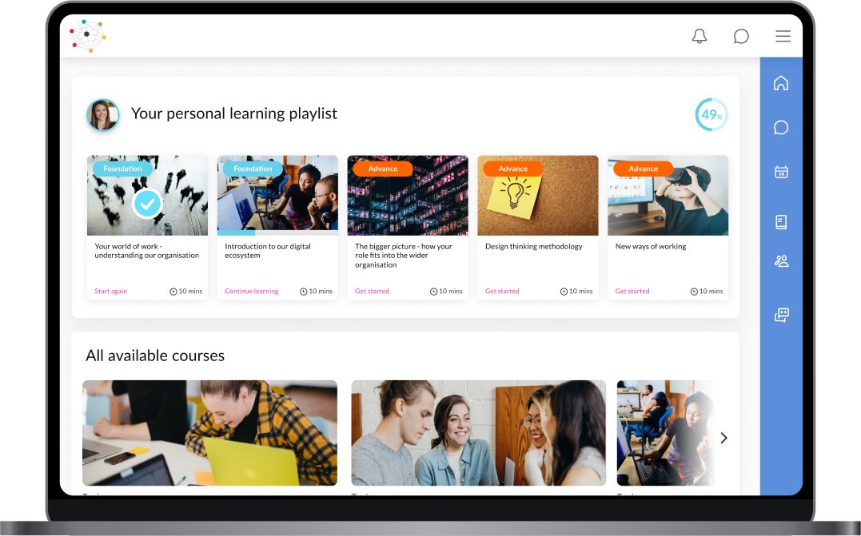The width and height of the screenshot is (861, 536).
Task: Open the user profile avatar photo
Action: (x=102, y=115)
